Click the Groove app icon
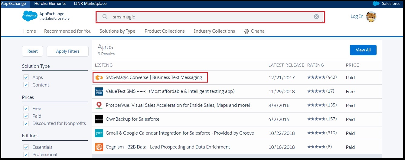This screenshot has height=160, width=405. click(99, 133)
